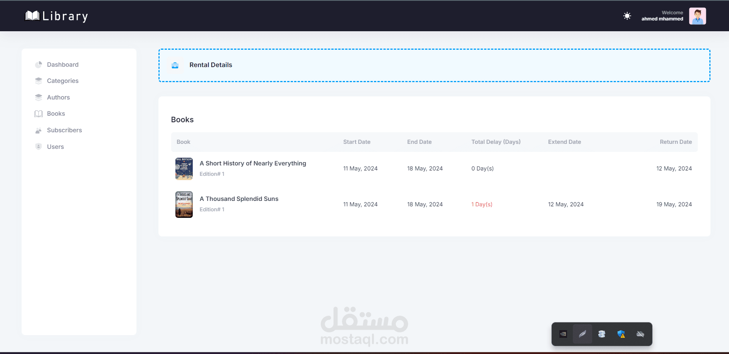Click the A Thousand Splendid Suns cover thumbnail
Screen dimensions: 729x354
[x=184, y=204]
